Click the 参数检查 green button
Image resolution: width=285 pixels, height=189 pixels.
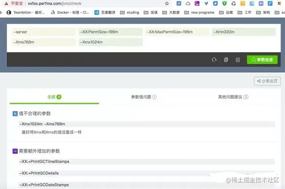262,59
